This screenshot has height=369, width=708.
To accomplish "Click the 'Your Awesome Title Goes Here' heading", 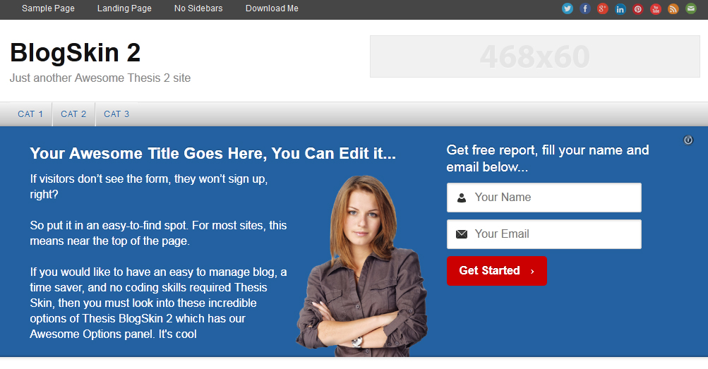I will 212,154.
